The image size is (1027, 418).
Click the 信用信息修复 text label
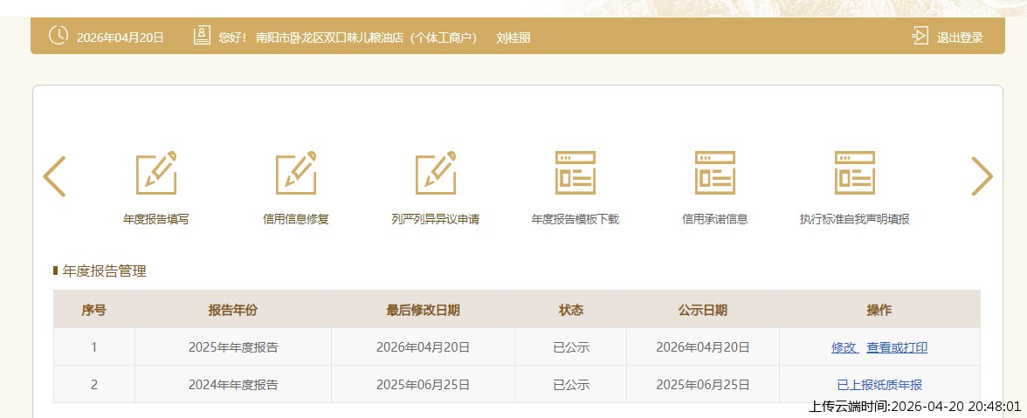(296, 220)
